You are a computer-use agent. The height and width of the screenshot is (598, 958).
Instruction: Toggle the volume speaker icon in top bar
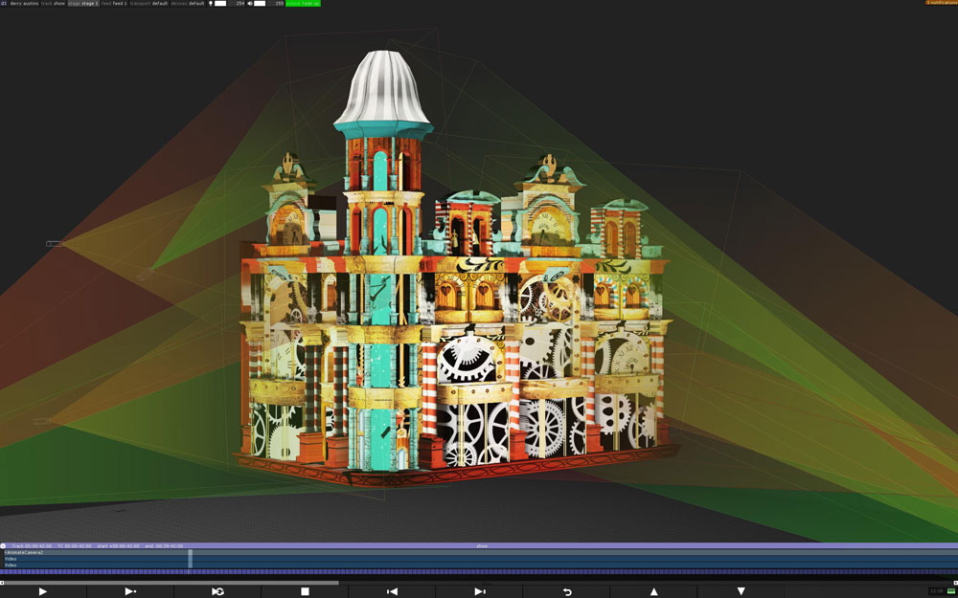[250, 4]
